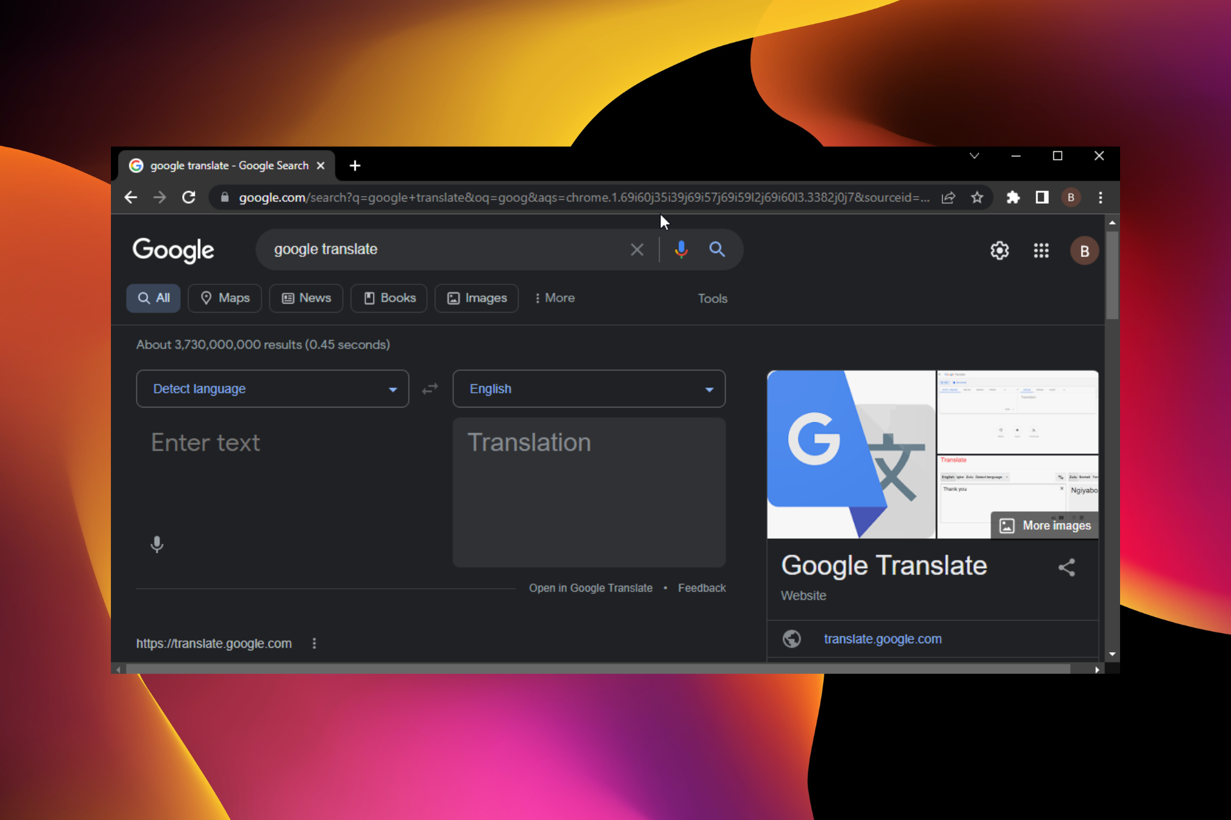Swap translation languages arrows

coord(430,388)
